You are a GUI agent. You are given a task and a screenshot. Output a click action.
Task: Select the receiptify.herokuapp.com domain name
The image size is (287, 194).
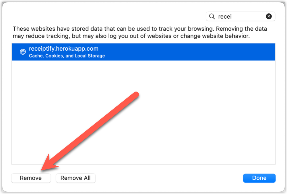[64, 49]
